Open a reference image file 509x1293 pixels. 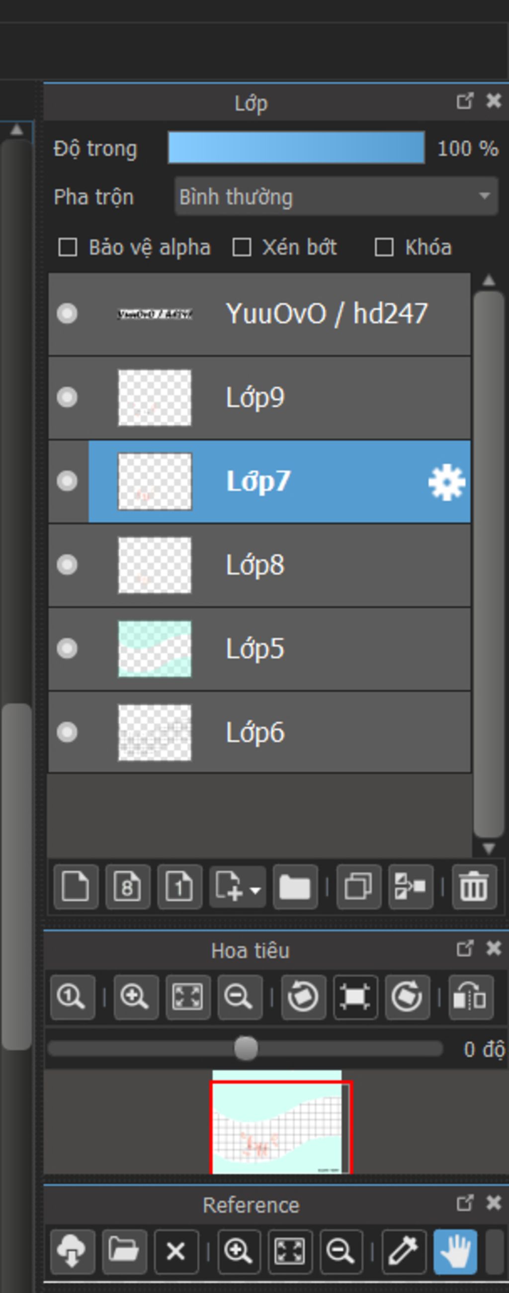(x=124, y=1251)
